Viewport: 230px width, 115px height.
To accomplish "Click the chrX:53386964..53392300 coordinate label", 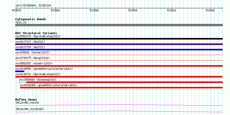I will coord(33,6).
